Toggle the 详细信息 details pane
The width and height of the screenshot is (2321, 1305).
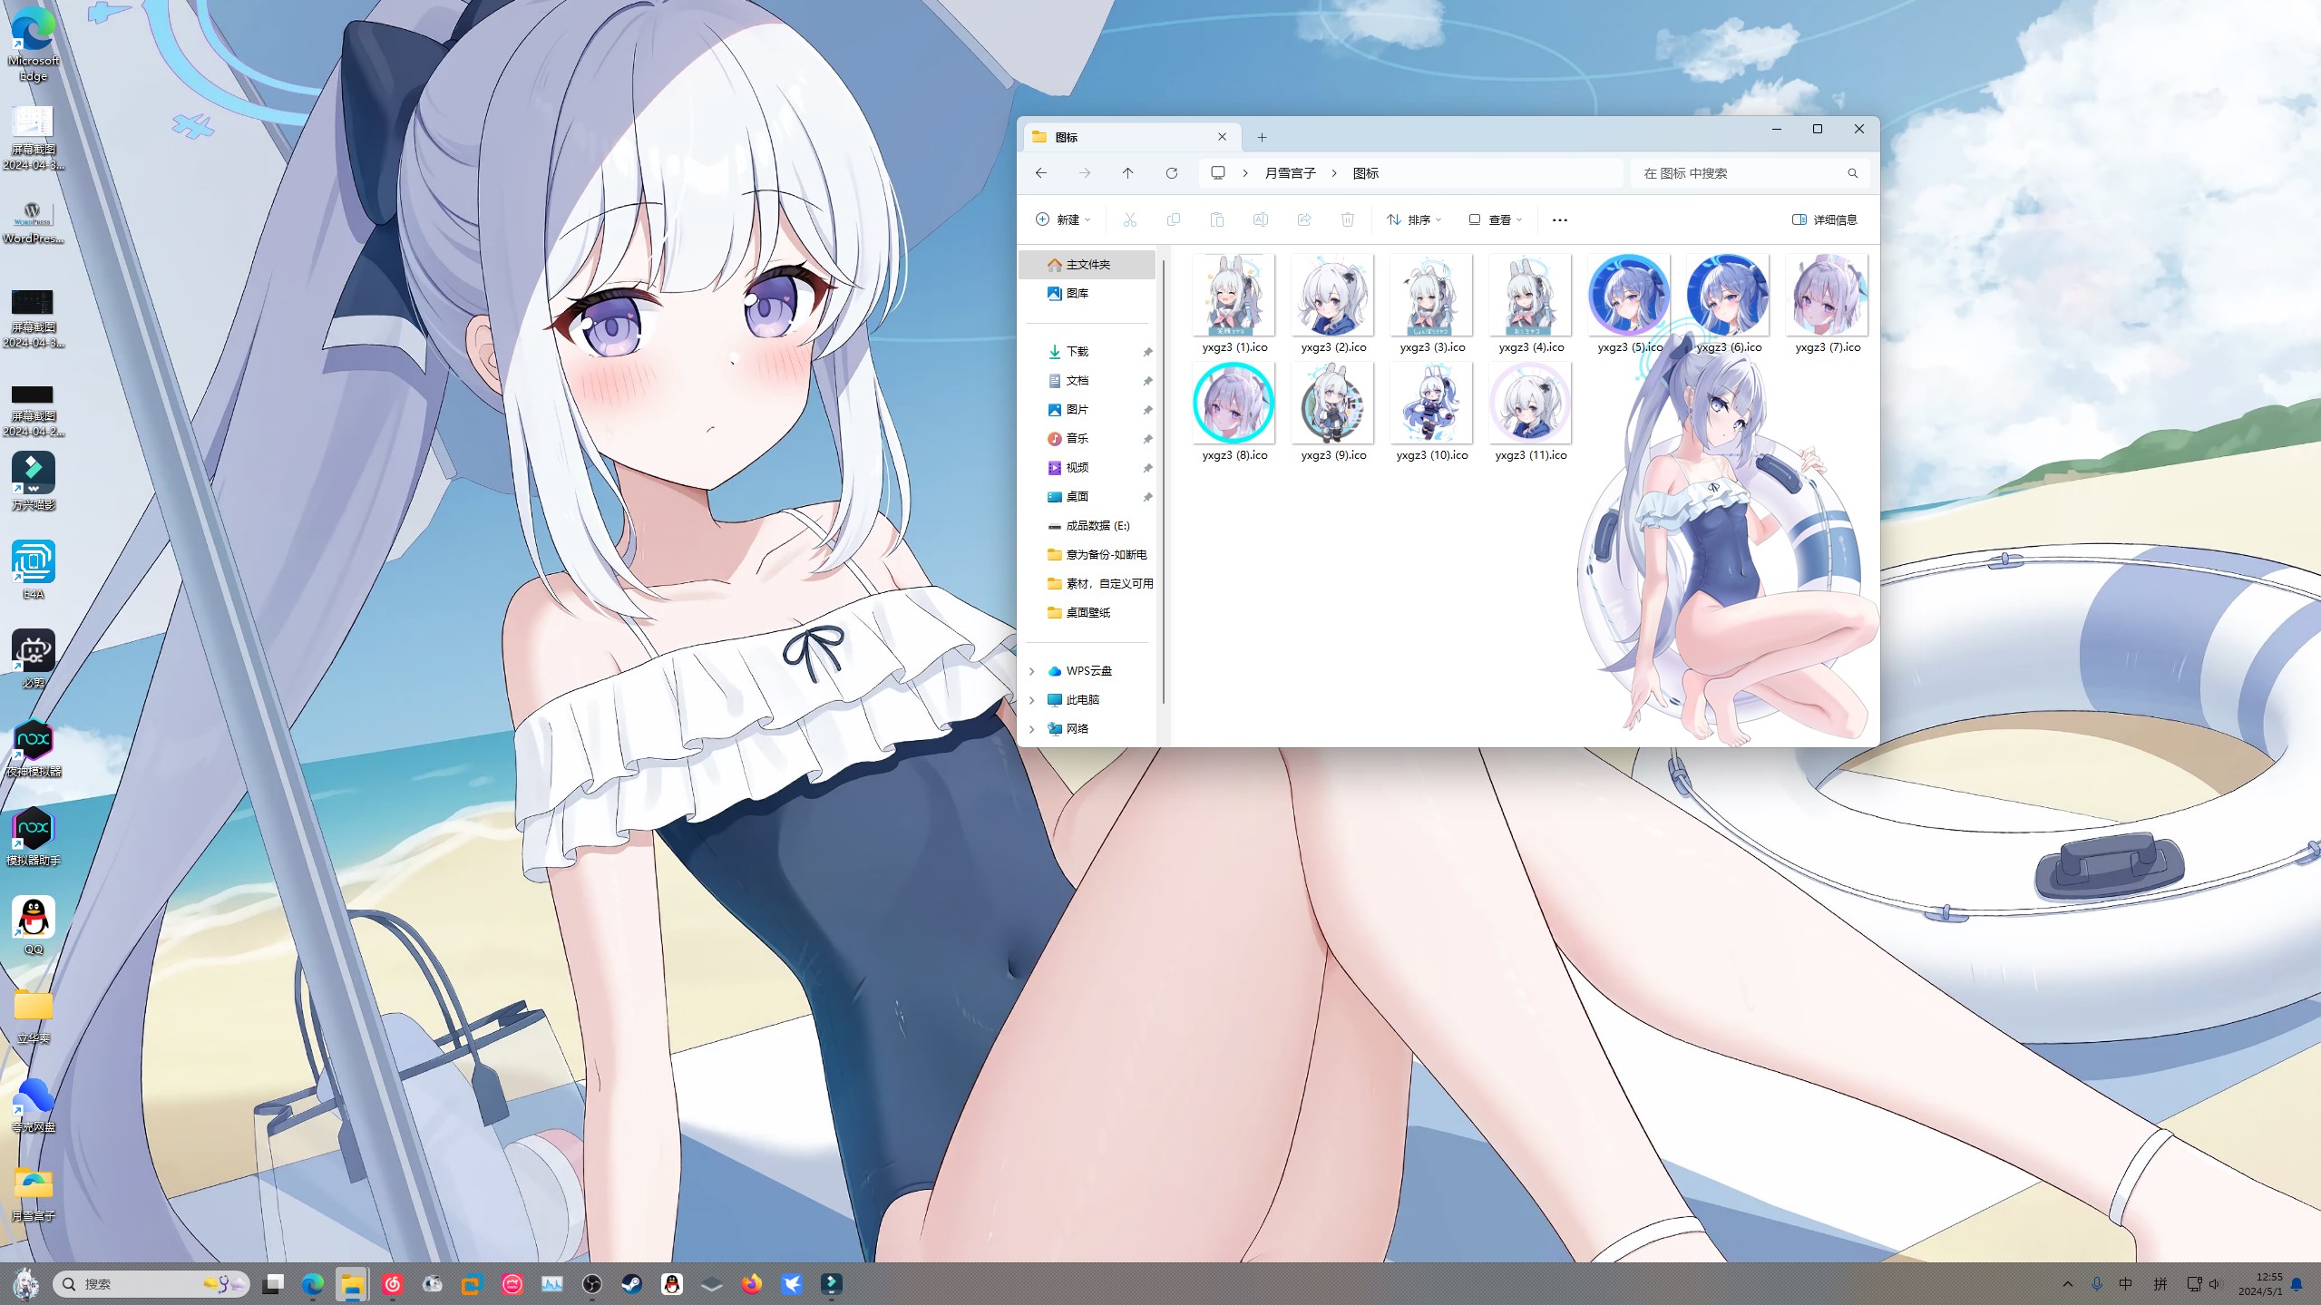[1825, 219]
